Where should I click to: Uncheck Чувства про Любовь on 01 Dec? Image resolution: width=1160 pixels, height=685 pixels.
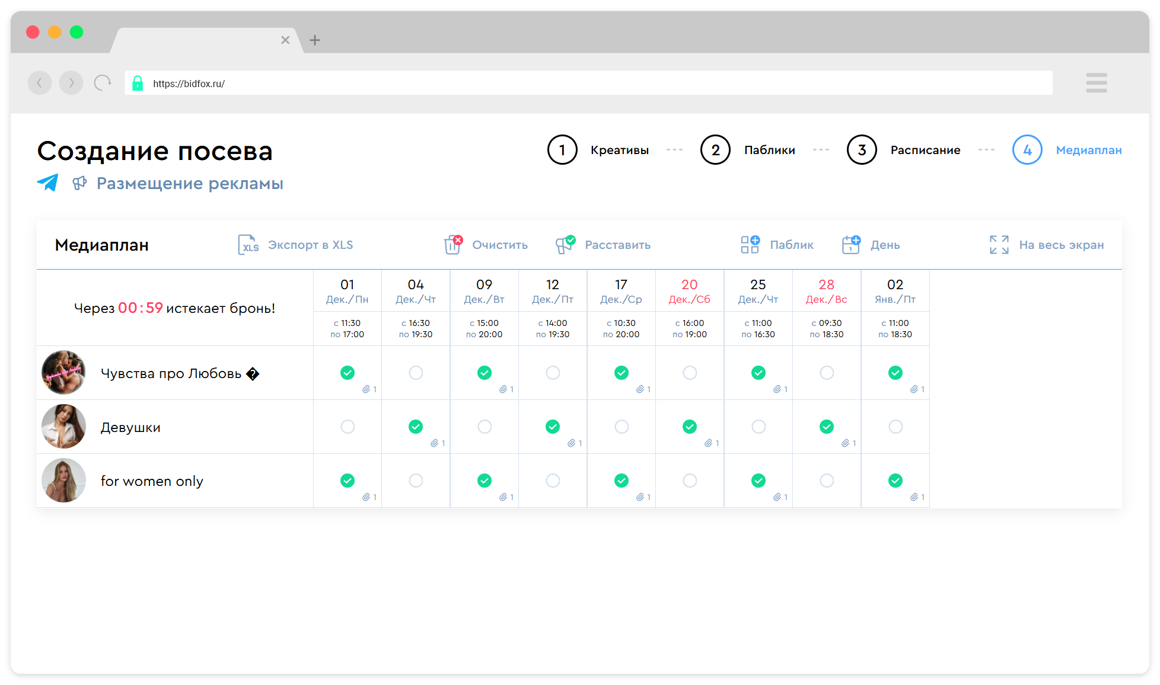348,373
